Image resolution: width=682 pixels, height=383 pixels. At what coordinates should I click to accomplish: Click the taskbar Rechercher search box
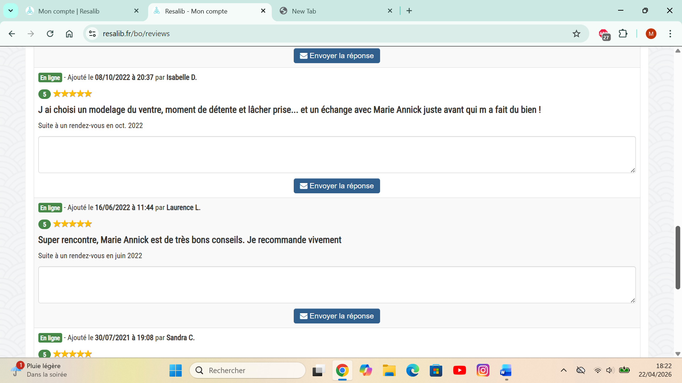coord(248,371)
